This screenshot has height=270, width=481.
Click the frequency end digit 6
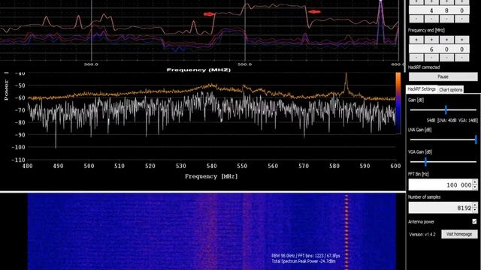431,49
